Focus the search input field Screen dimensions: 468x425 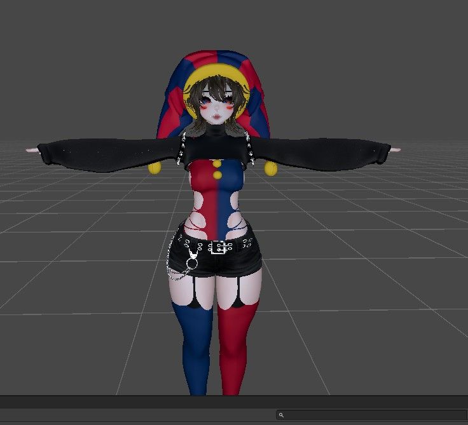(371, 415)
